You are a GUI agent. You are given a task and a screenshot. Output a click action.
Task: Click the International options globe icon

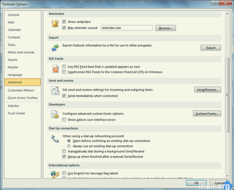coord(55,175)
